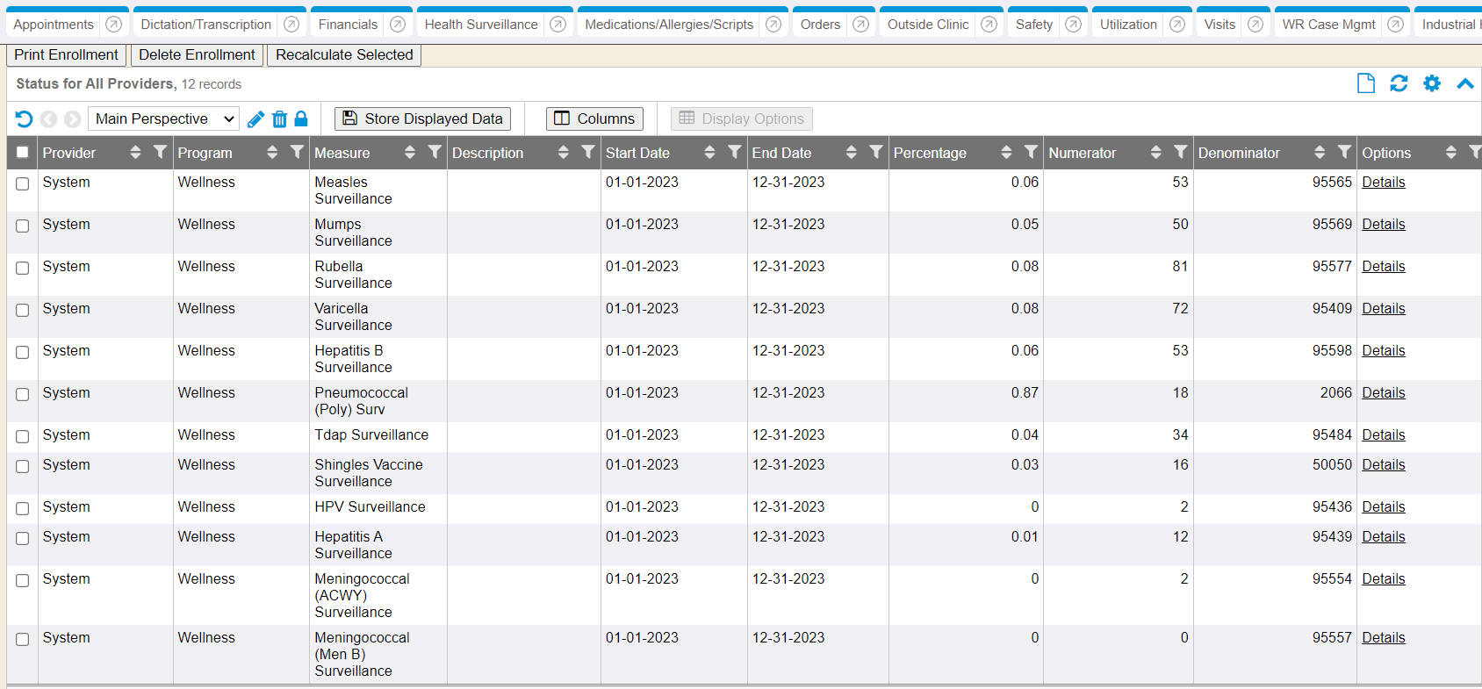Click the Store Displayed Data button

pos(422,118)
